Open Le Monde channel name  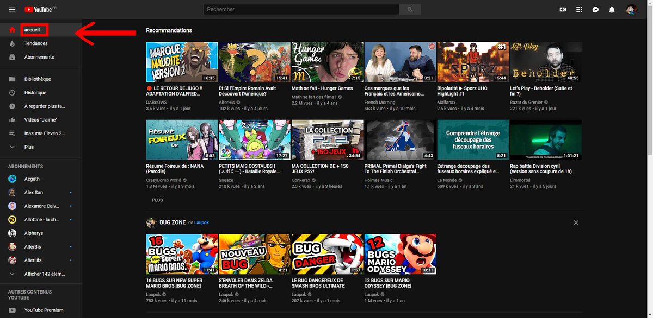(446, 180)
